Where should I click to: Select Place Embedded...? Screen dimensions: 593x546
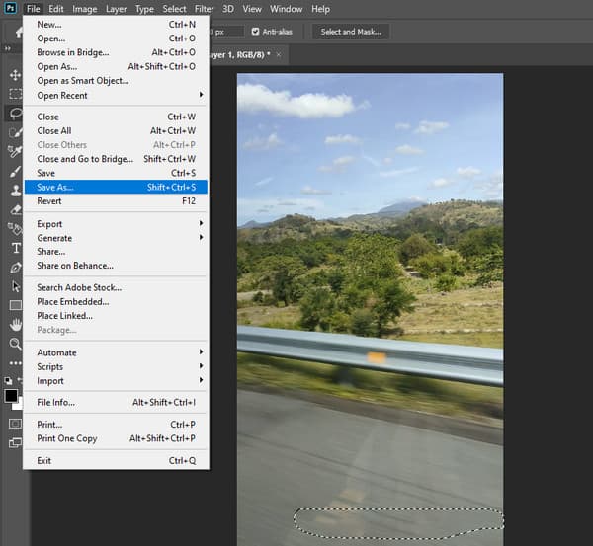tap(116, 301)
